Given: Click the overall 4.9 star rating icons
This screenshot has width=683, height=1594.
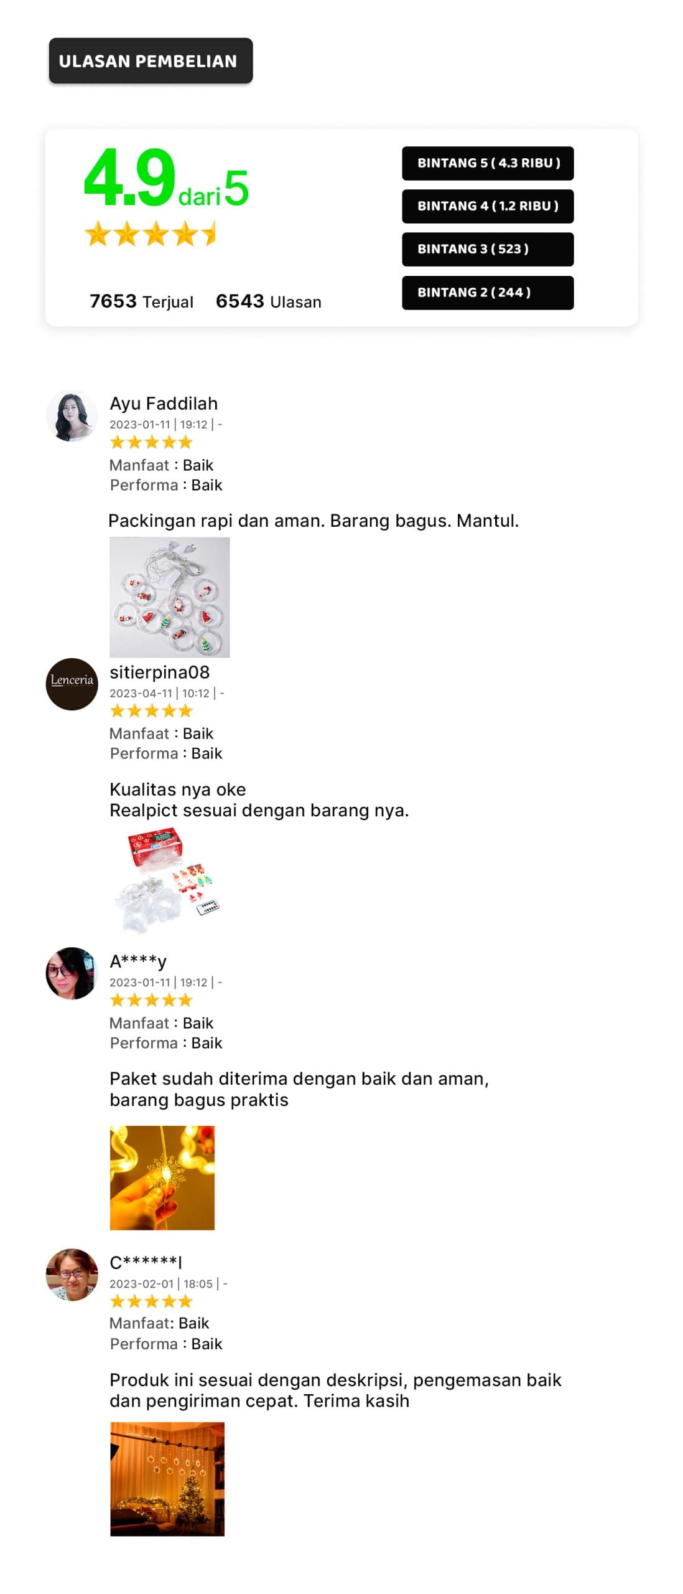Looking at the screenshot, I should pyautogui.click(x=151, y=233).
